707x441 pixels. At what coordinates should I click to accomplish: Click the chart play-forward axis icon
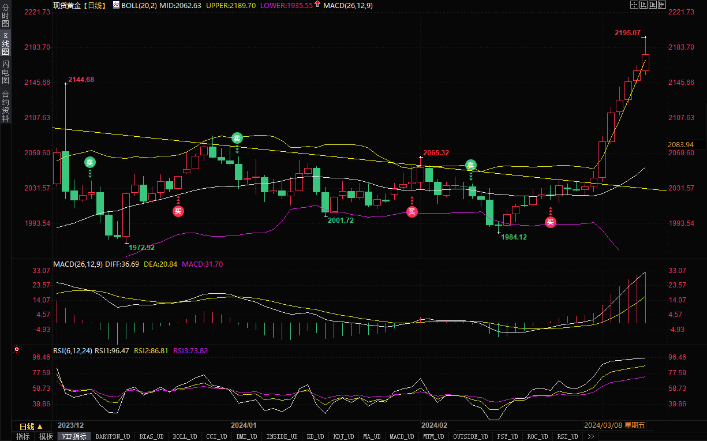[x=653, y=5]
